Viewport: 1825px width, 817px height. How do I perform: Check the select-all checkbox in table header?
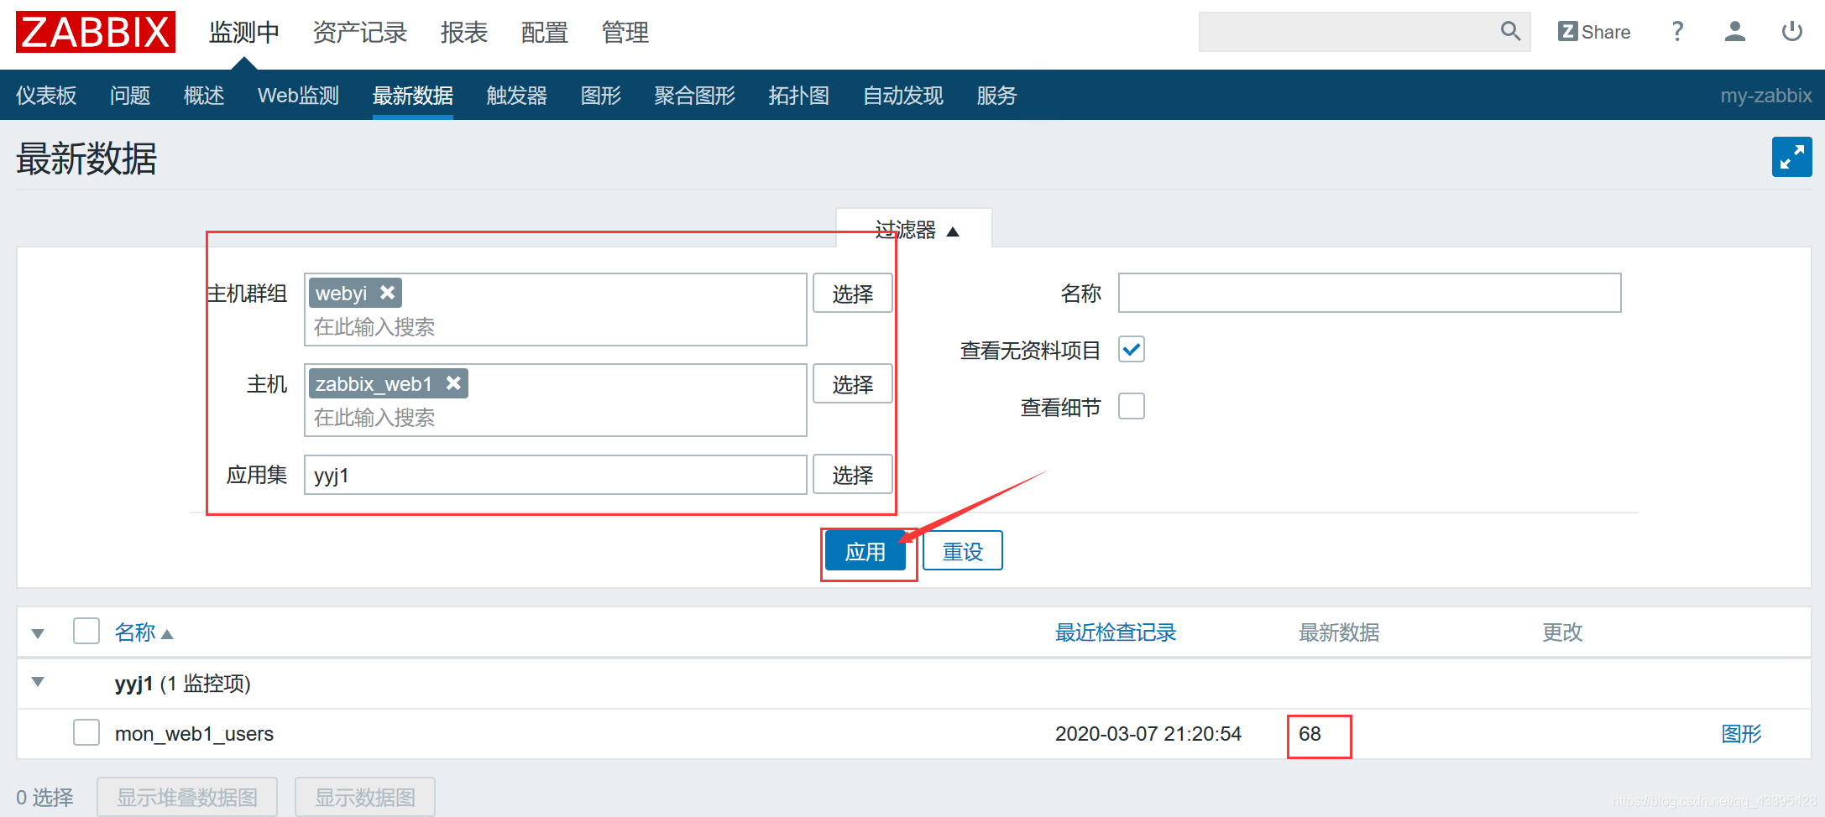coord(86,631)
